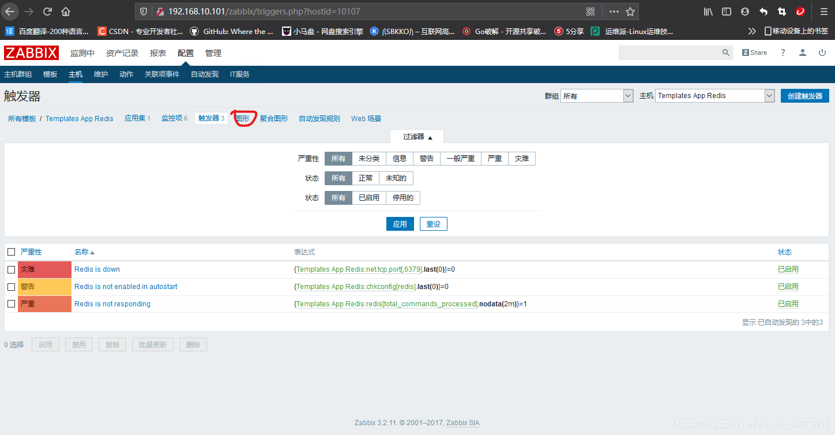Open 百度翻译 bookmark
This screenshot has height=435, width=835.
[x=47, y=31]
